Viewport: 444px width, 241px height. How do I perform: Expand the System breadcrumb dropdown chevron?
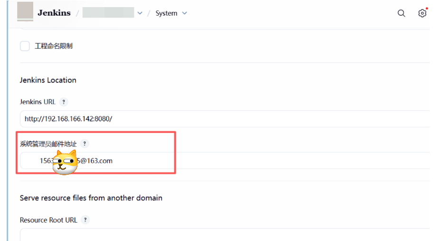185,13
